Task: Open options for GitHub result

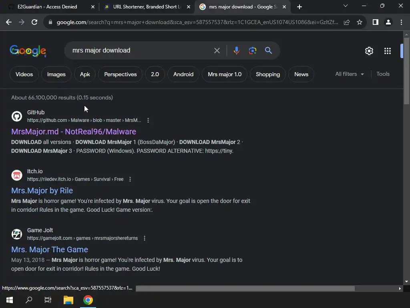Action: click(x=148, y=120)
